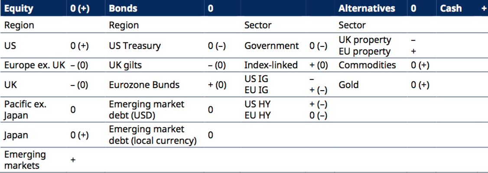488x173 pixels.
Task: Select the UK gilts cell
Action: tap(125, 65)
